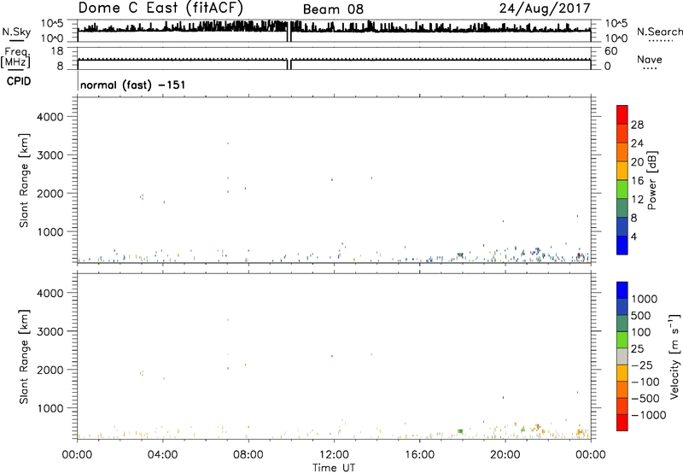Viewport: 683px width, 473px height.
Task: Select the green 25-100 velocity swatch
Action: [x=622, y=340]
